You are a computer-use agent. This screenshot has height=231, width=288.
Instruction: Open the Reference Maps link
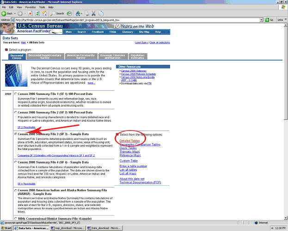pos(130,156)
